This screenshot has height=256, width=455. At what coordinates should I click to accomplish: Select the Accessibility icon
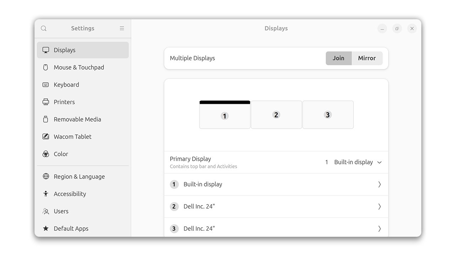point(45,194)
